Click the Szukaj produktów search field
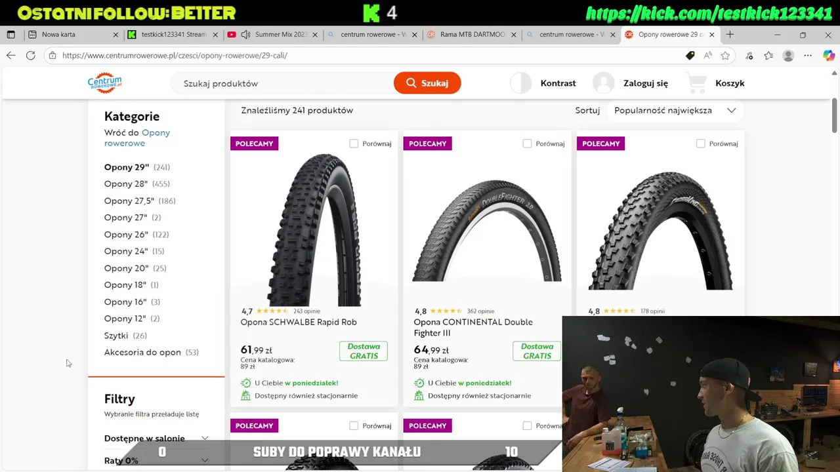Image resolution: width=840 pixels, height=472 pixels. (x=282, y=83)
